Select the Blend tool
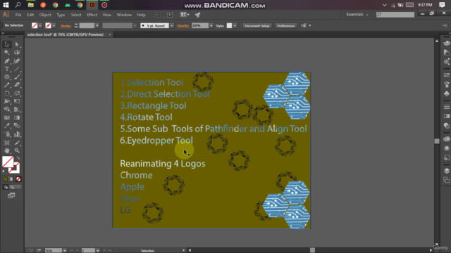The height and width of the screenshot is (253, 451). click(17, 126)
